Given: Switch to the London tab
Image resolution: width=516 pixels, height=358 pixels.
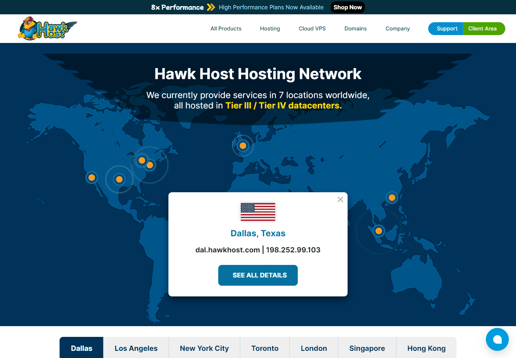Looking at the screenshot, I should [314, 348].
